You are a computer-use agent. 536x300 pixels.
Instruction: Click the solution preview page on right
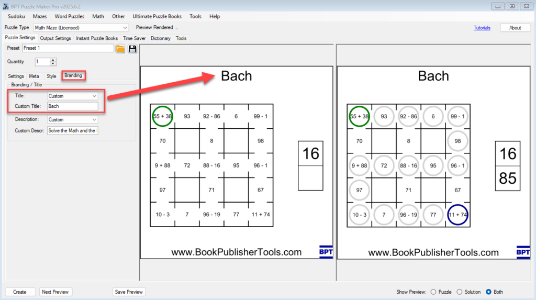coord(433,162)
